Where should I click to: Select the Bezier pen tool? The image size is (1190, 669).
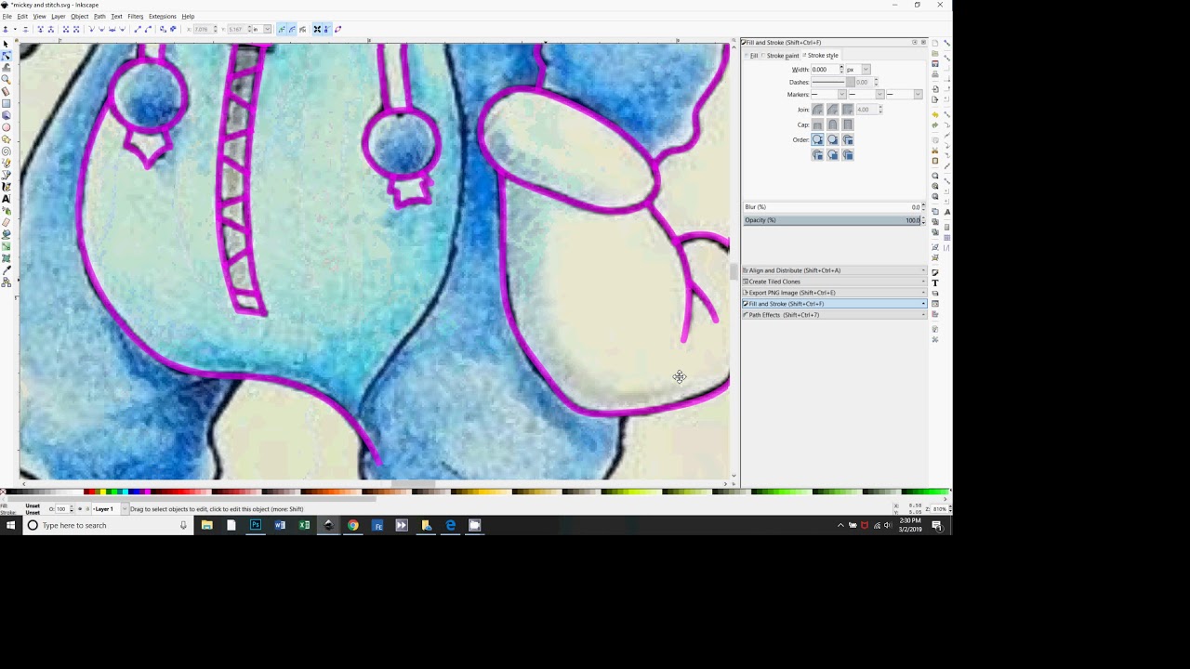click(7, 175)
